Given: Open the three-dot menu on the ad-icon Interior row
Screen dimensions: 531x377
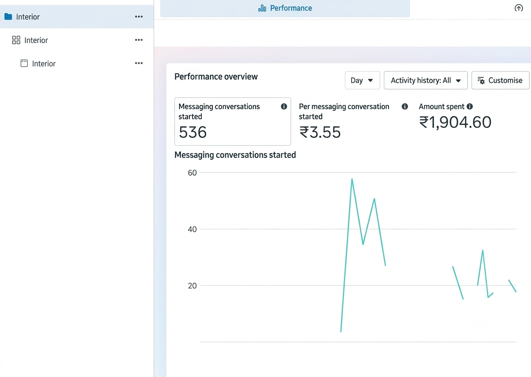Looking at the screenshot, I should pyautogui.click(x=139, y=63).
